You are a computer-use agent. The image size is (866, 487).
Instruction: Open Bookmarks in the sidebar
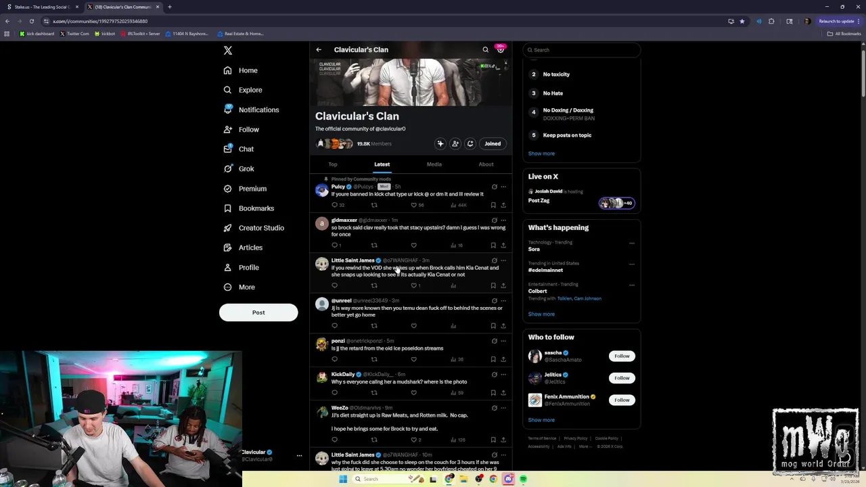[248, 208]
